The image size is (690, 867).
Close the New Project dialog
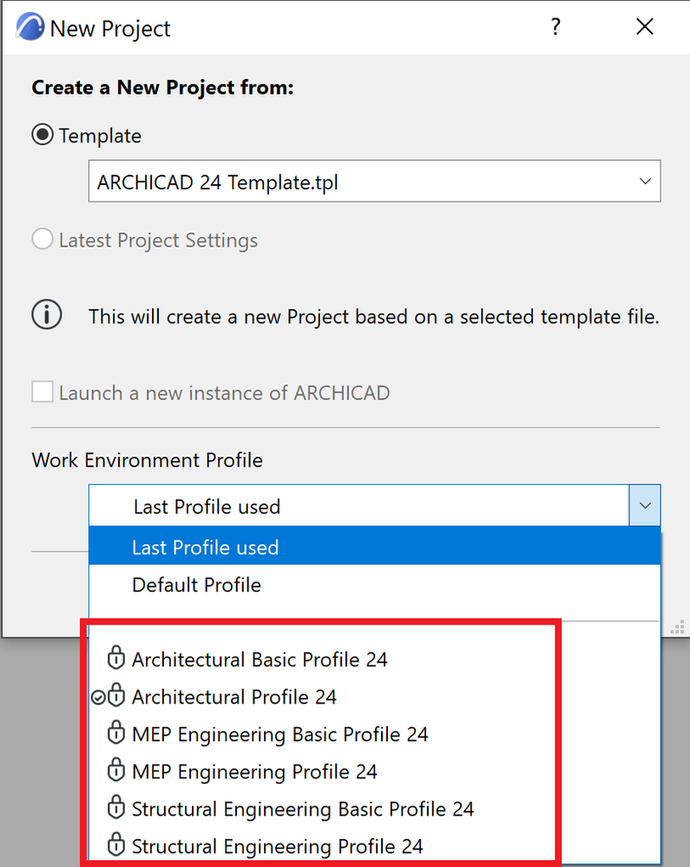(x=645, y=27)
